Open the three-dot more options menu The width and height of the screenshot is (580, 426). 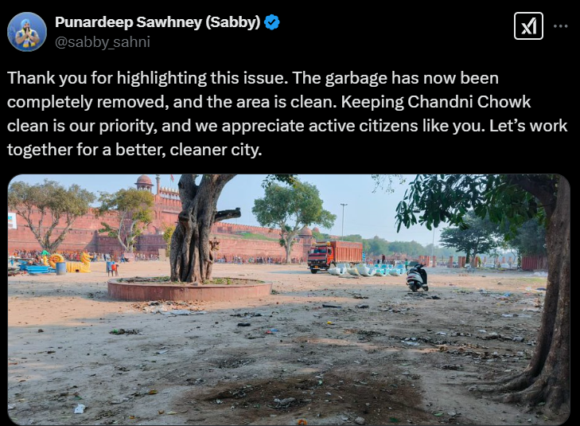point(560,26)
